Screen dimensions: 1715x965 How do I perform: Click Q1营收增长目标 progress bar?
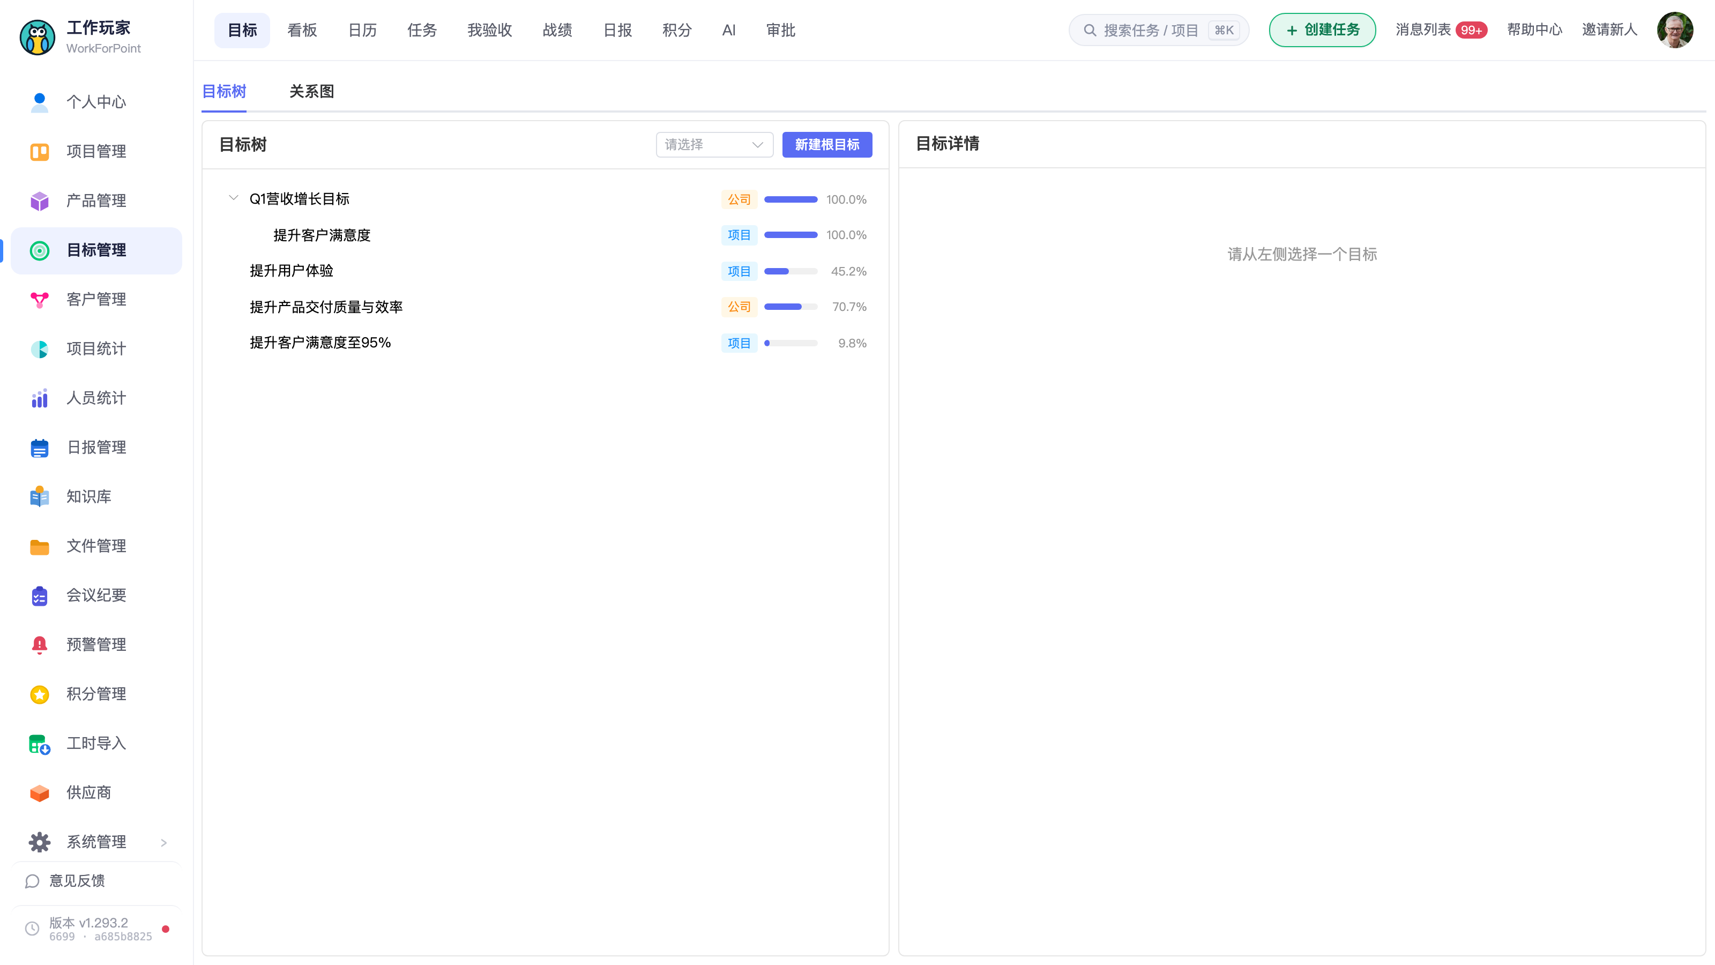point(791,199)
